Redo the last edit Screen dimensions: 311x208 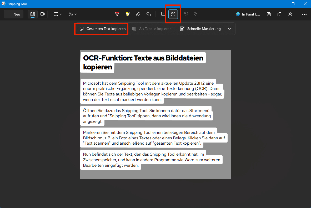(x=195, y=14)
